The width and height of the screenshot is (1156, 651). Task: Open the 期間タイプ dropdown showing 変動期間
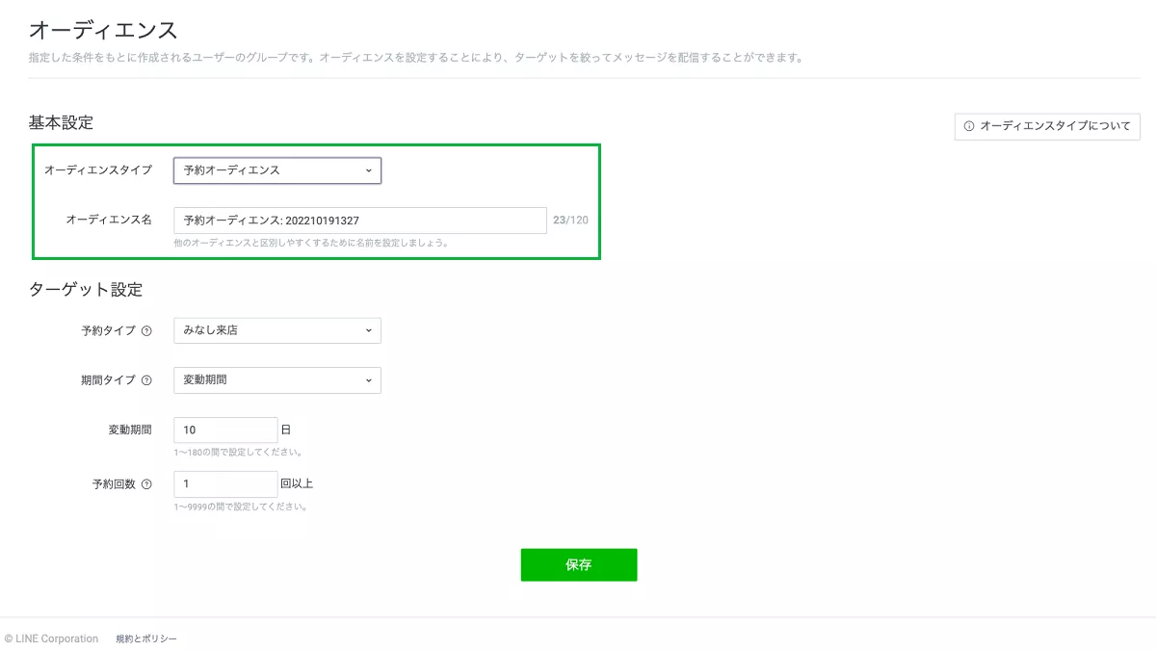click(277, 380)
